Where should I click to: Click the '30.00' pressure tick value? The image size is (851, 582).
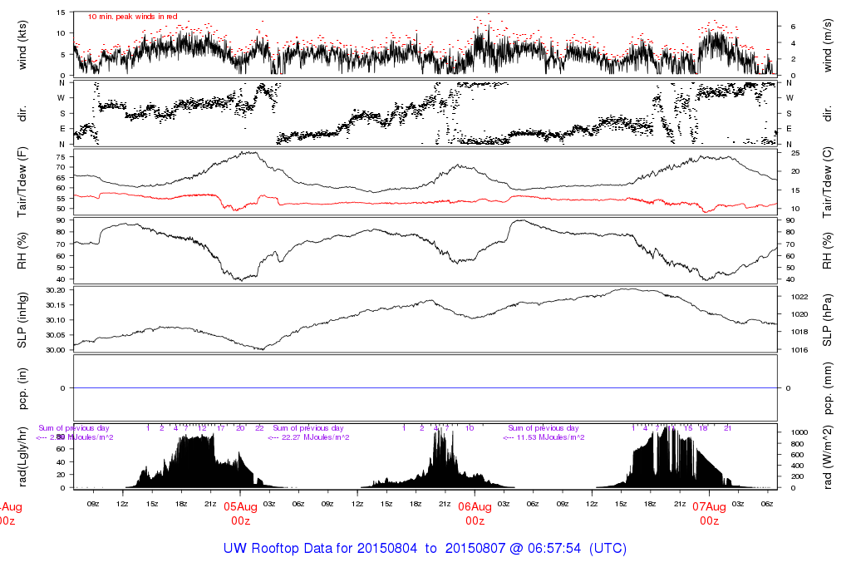56,350
